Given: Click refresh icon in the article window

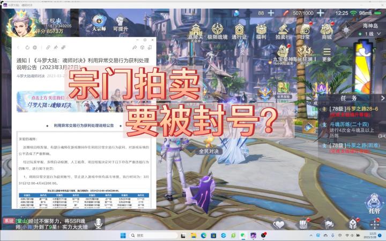Looking at the screenshot, I should (27, 47).
